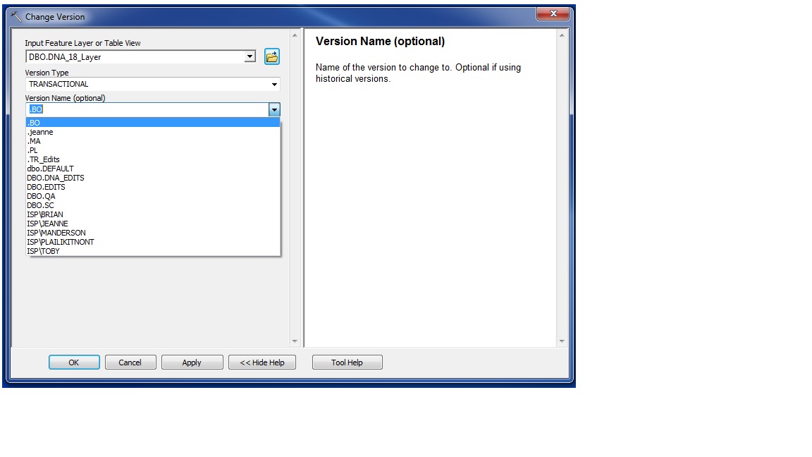Choose the DBO.EDITS version

coord(153,187)
